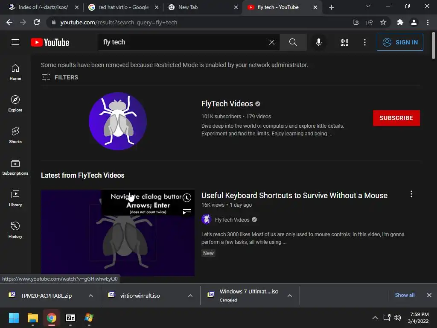The width and height of the screenshot is (437, 328).
Task: Open video's three-dot action menu
Action: pos(411,194)
